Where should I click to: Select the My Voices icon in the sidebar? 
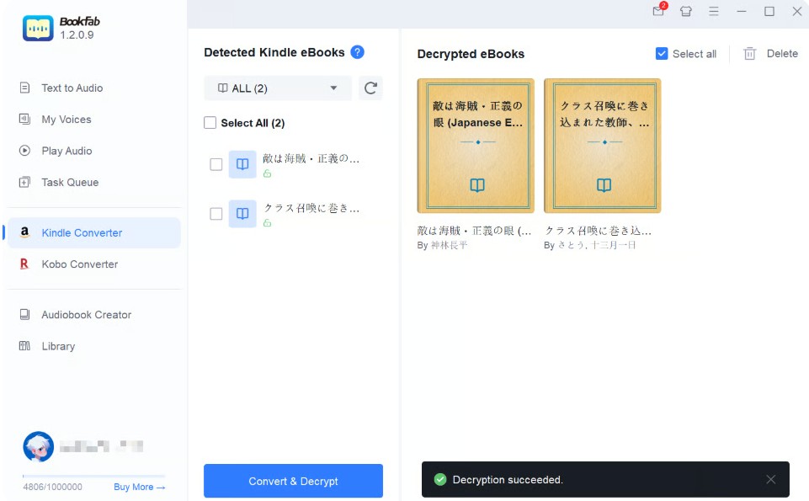25,119
